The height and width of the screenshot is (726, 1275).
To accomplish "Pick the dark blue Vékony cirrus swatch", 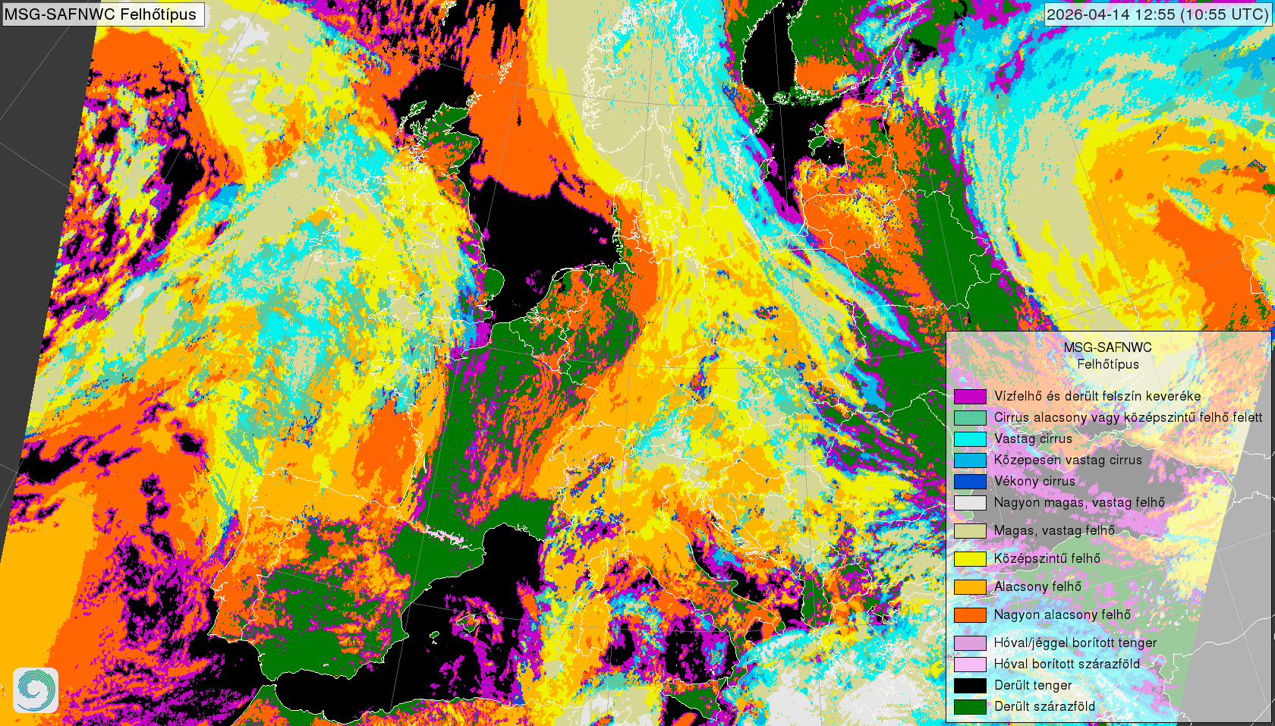I will [x=970, y=481].
